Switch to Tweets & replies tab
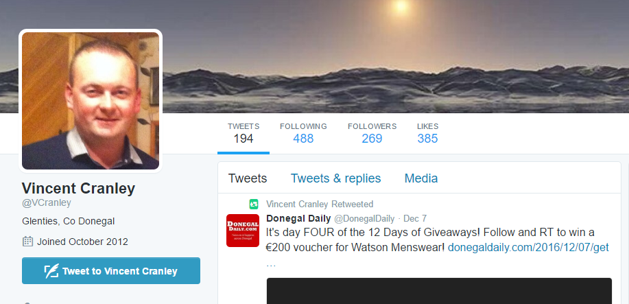629x304 pixels. 335,178
